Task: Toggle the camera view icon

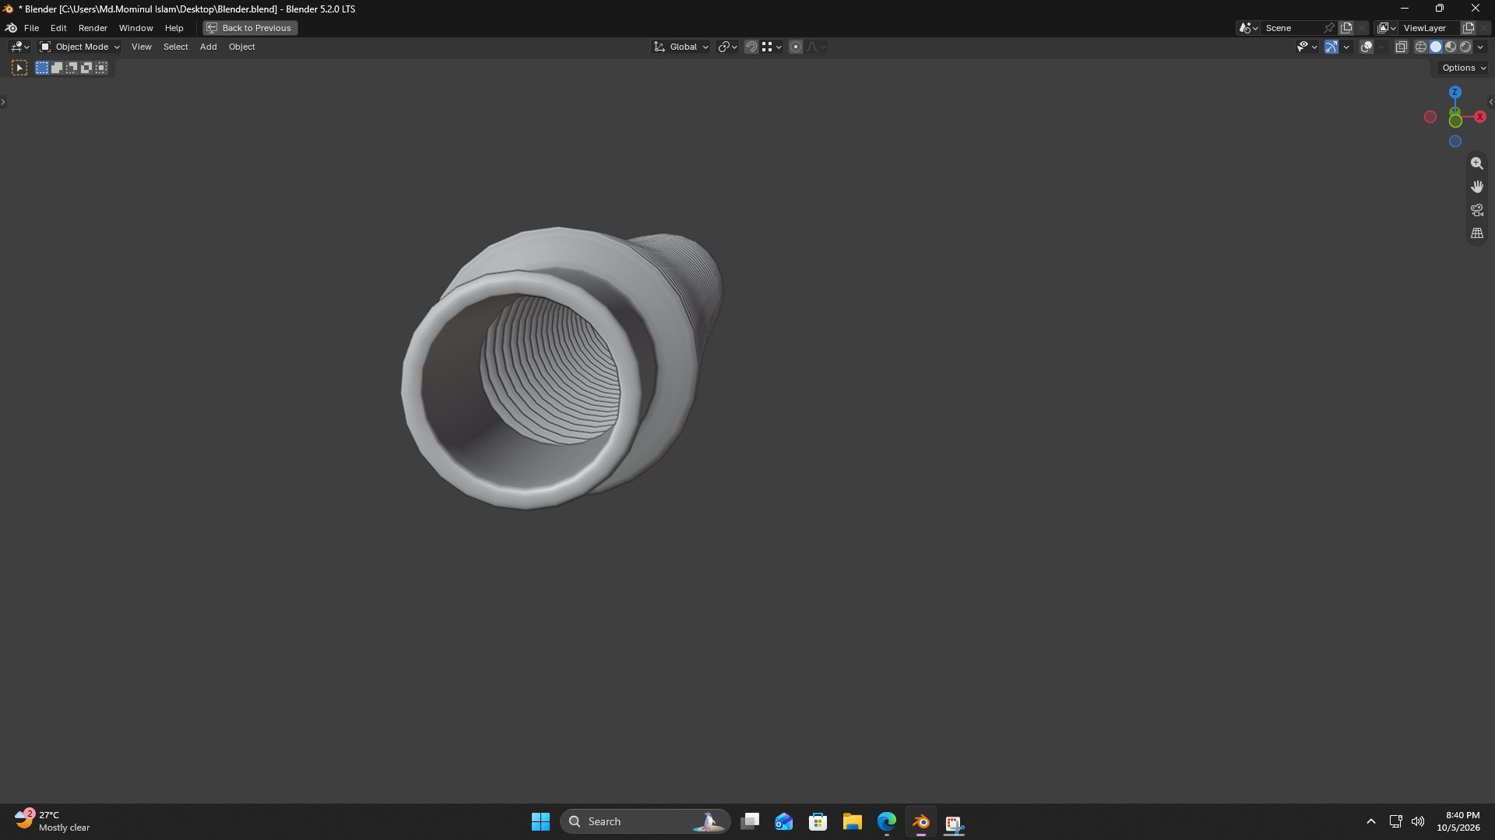Action: pos(1476,210)
